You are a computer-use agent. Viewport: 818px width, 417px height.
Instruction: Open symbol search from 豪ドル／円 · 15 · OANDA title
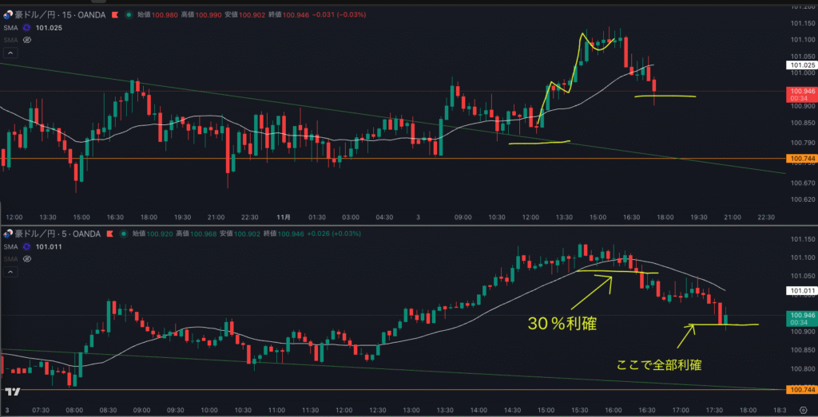point(60,15)
